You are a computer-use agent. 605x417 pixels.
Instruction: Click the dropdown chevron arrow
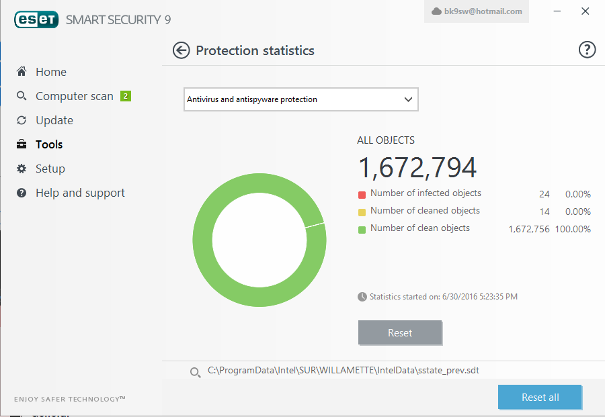(408, 99)
